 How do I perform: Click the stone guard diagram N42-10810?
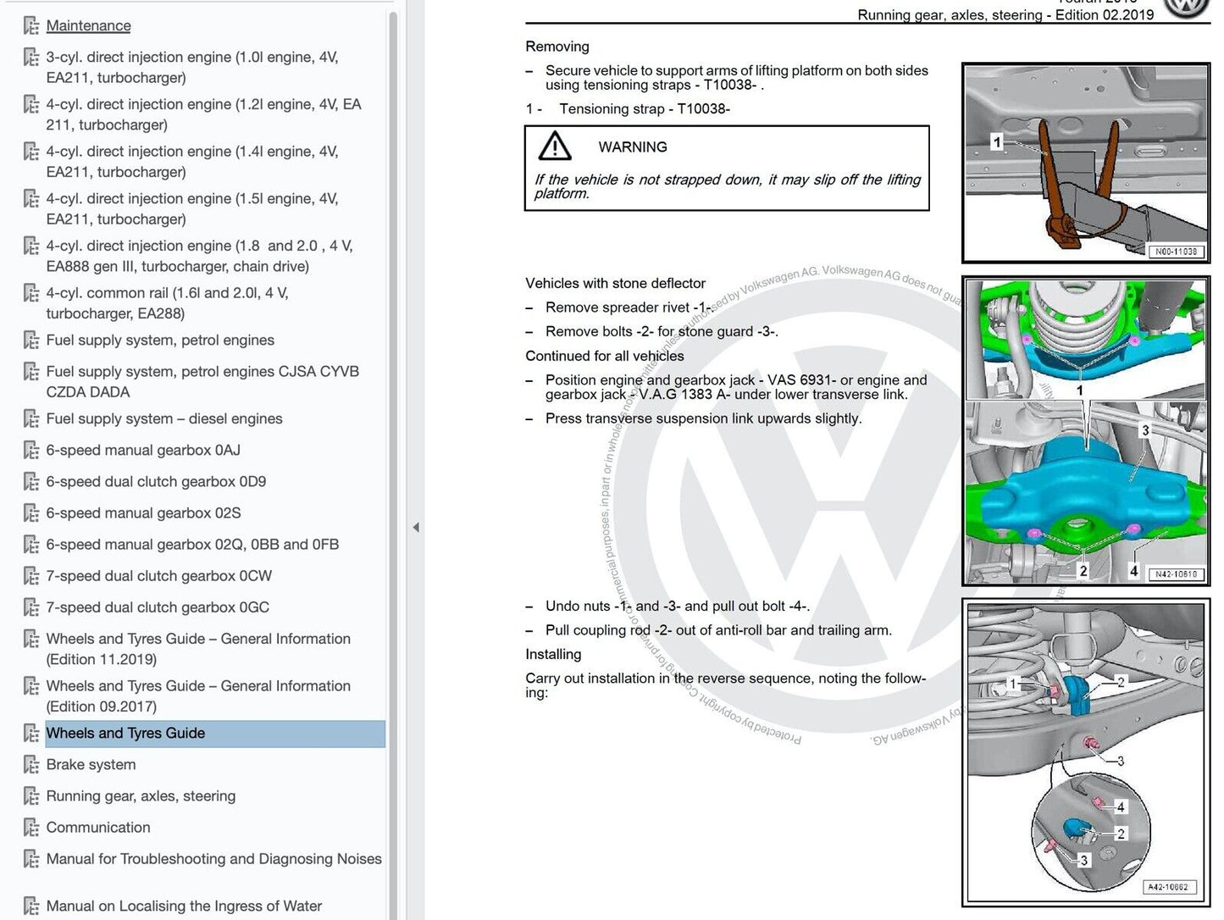click(x=1086, y=430)
